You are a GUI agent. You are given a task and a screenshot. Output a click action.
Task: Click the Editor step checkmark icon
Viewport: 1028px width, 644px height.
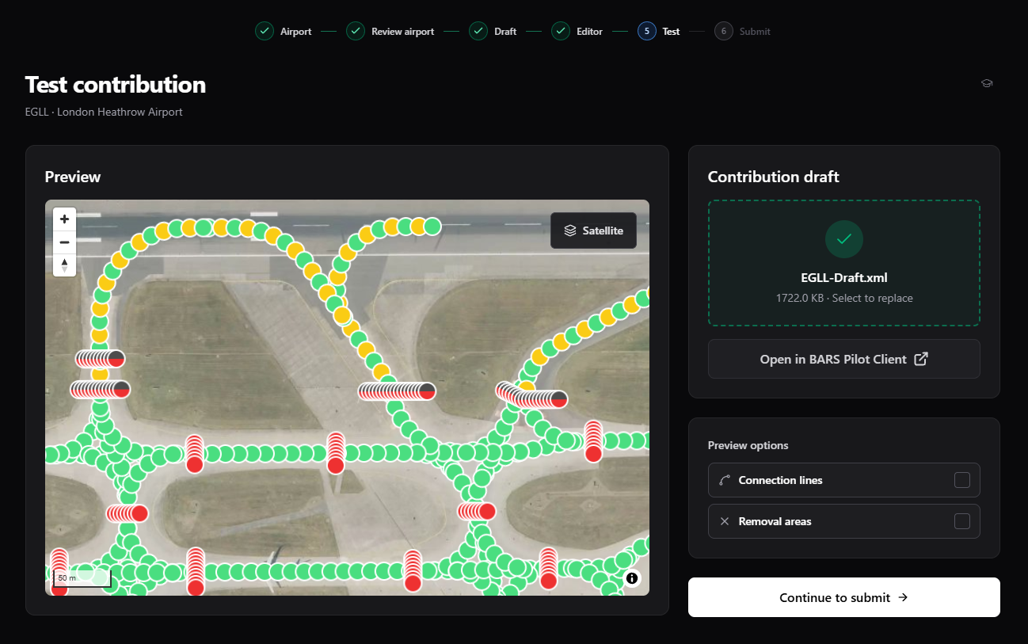tap(562, 32)
